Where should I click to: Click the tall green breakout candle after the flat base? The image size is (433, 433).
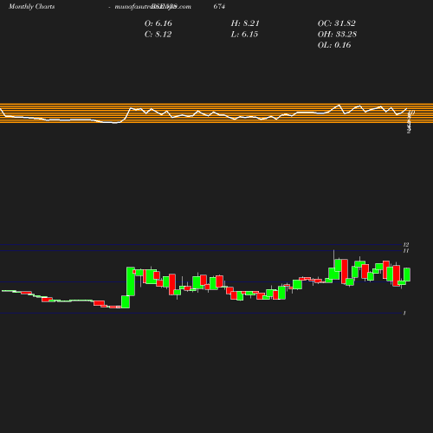(x=131, y=281)
